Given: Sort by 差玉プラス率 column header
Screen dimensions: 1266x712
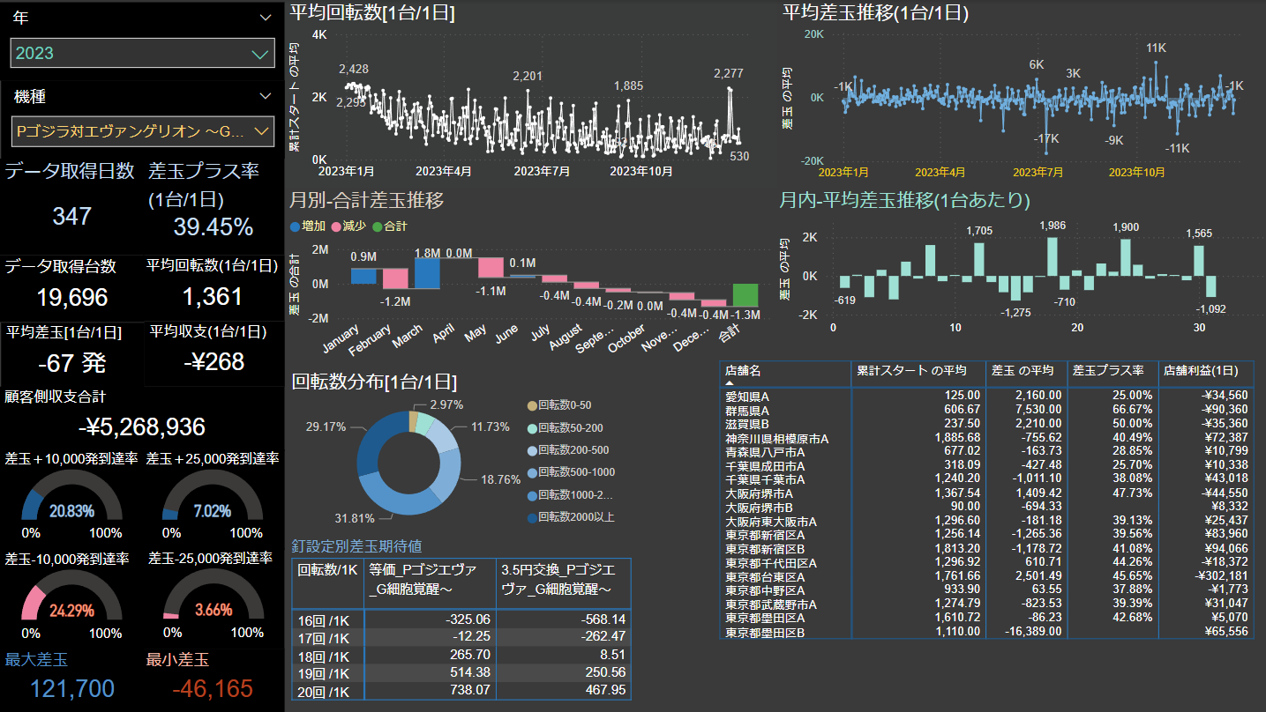Looking at the screenshot, I should (1112, 371).
